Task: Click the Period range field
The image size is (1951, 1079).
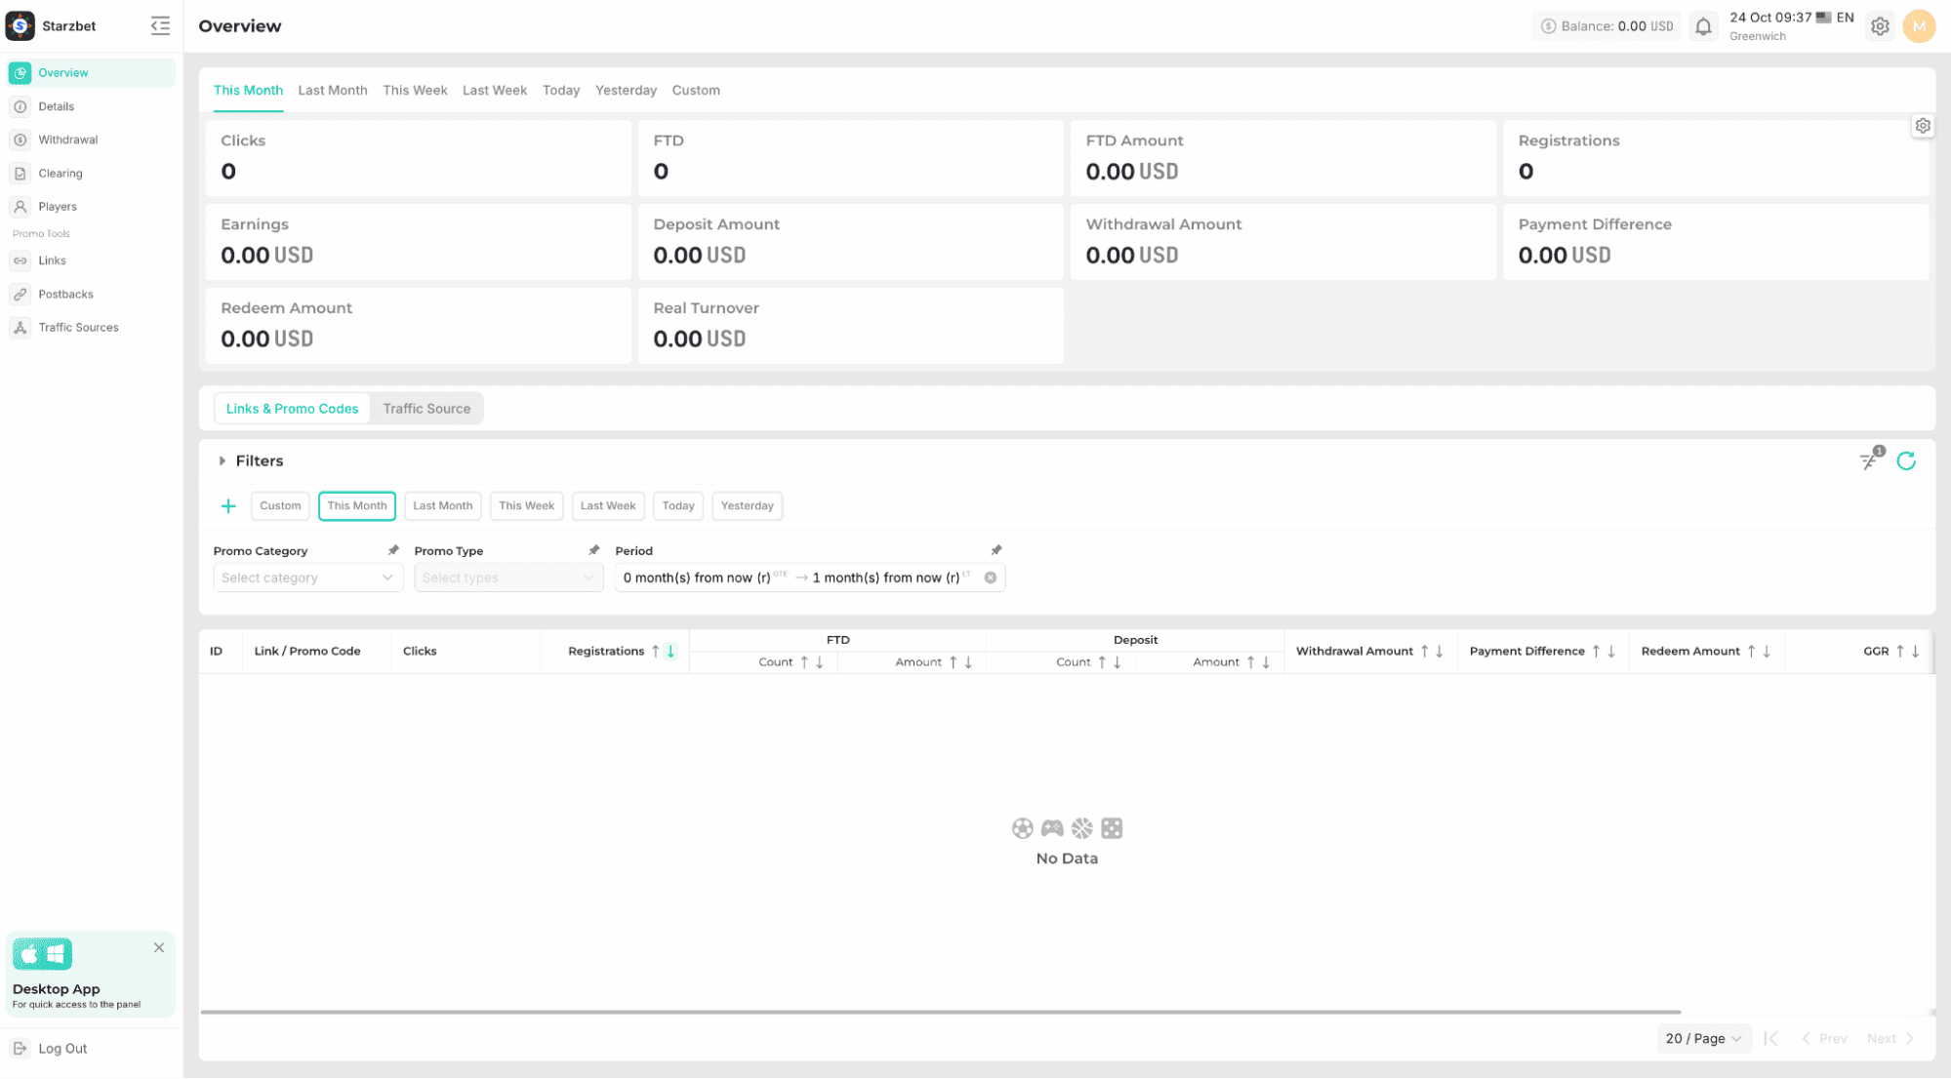Action: pos(810,578)
